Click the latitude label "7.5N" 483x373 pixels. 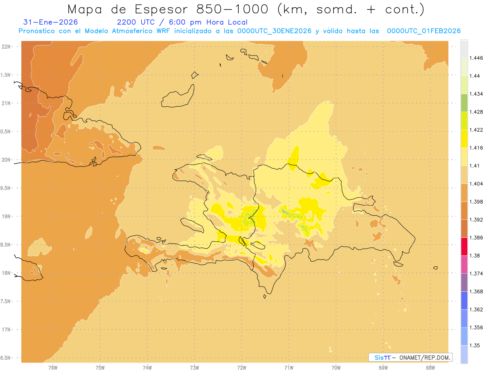coord(6,301)
